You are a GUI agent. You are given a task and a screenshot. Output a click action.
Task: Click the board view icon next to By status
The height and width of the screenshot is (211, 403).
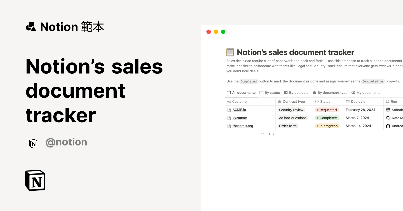(261, 93)
